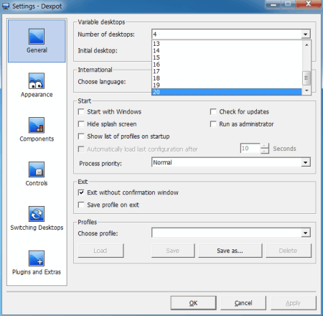
Task: Click the Dexpot title bar monitor icon
Action: coord(6,6)
